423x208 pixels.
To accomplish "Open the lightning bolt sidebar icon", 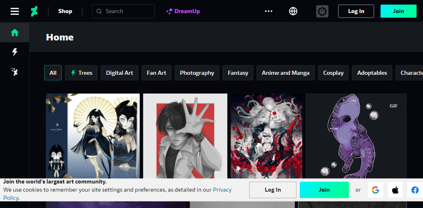I will pos(15,52).
